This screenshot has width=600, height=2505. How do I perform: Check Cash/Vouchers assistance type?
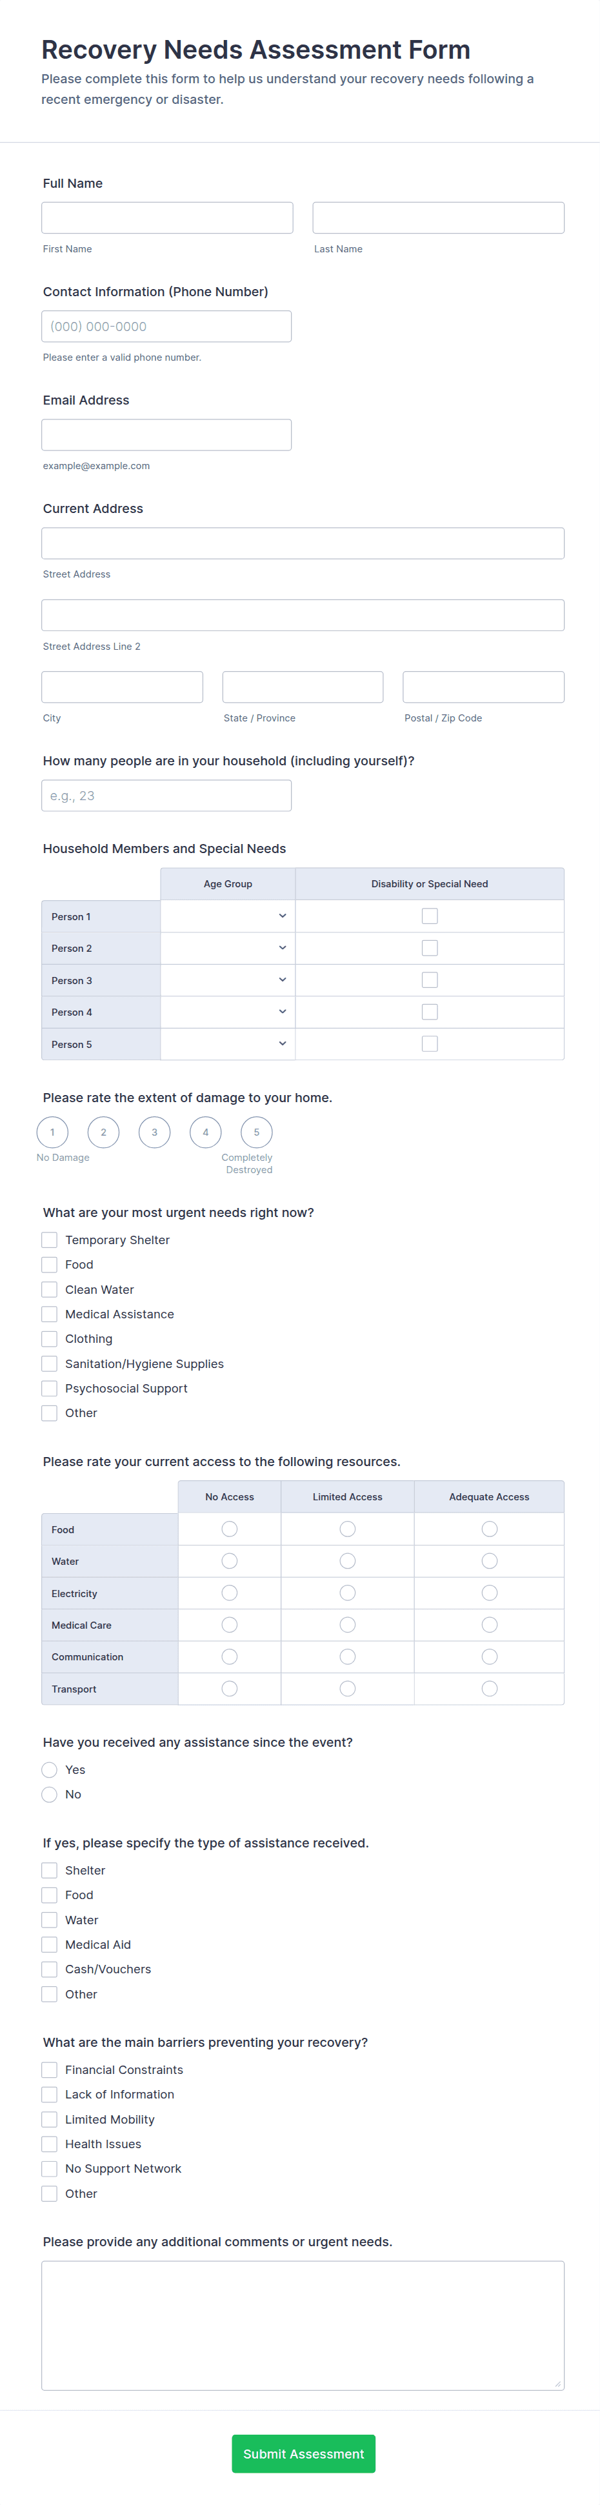(50, 1969)
